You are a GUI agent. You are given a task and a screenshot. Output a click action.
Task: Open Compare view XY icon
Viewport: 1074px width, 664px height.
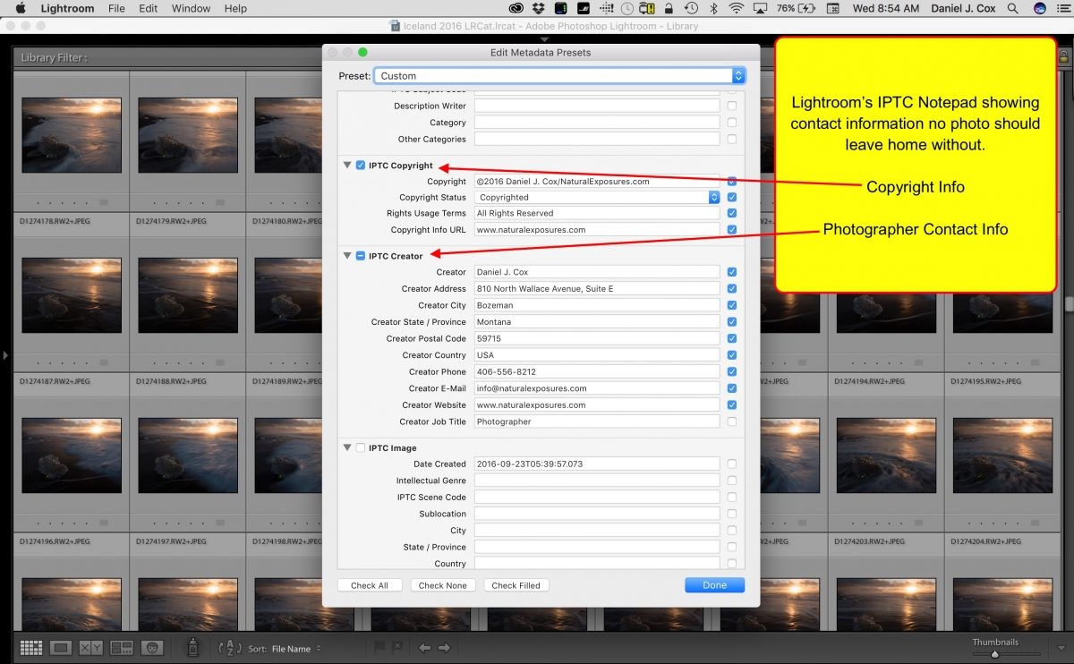pyautogui.click(x=90, y=647)
